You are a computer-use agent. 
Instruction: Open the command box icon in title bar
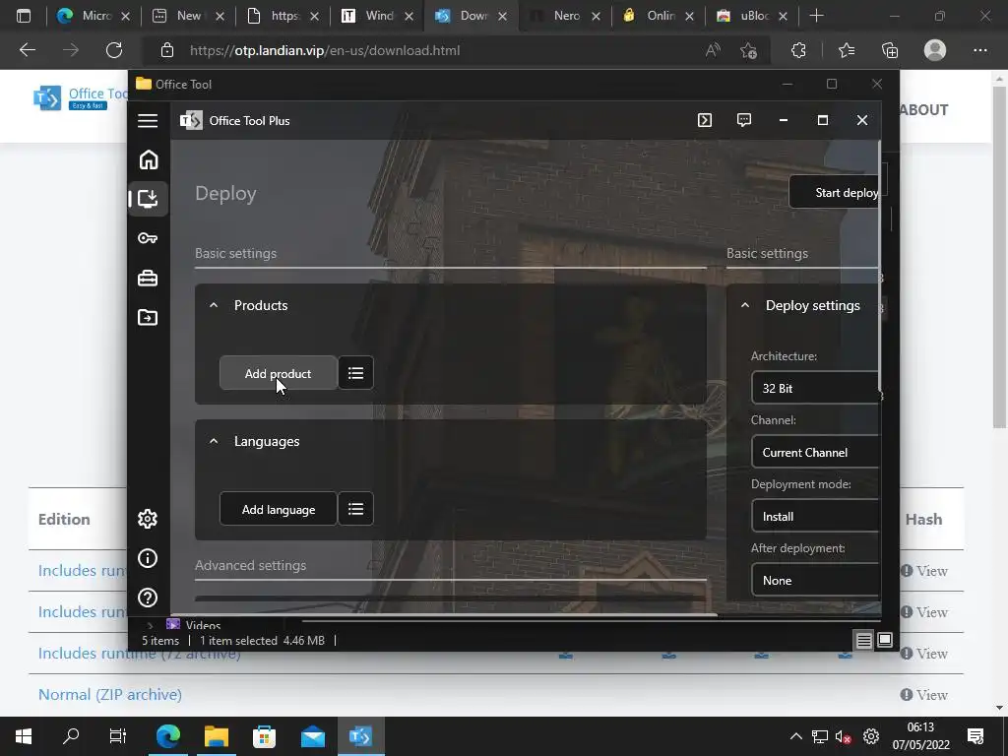click(x=705, y=120)
